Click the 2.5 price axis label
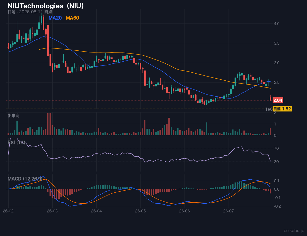The width and height of the screenshot is (307, 236). click(277, 82)
